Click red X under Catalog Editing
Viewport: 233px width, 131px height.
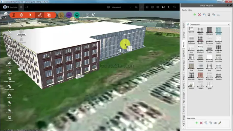(200, 15)
